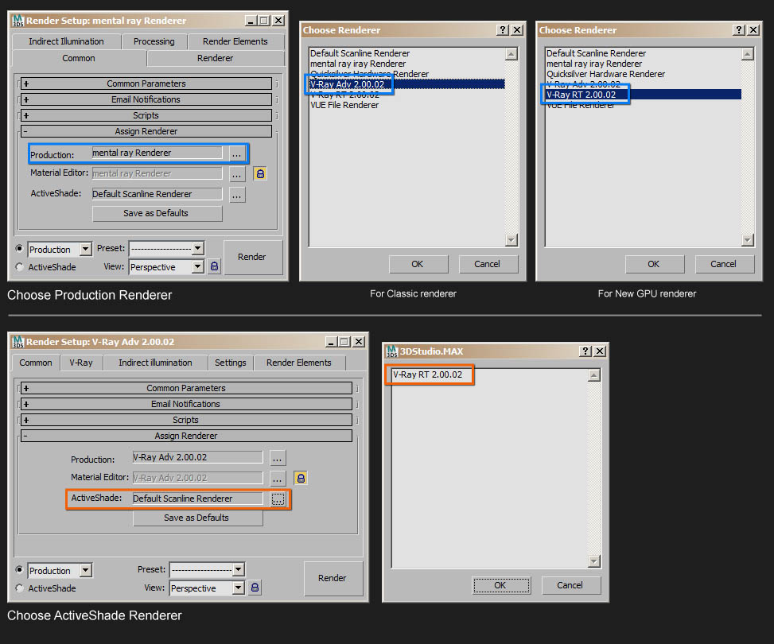Click the Material Editor lock icon in mental ray dialog
Viewport: 774px width, 644px height.
click(x=260, y=173)
